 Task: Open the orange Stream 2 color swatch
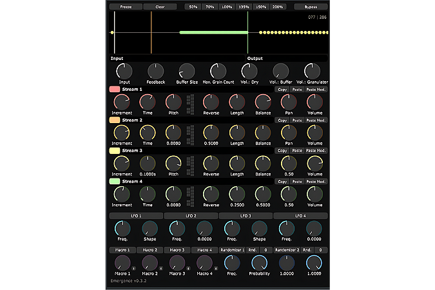click(x=115, y=120)
